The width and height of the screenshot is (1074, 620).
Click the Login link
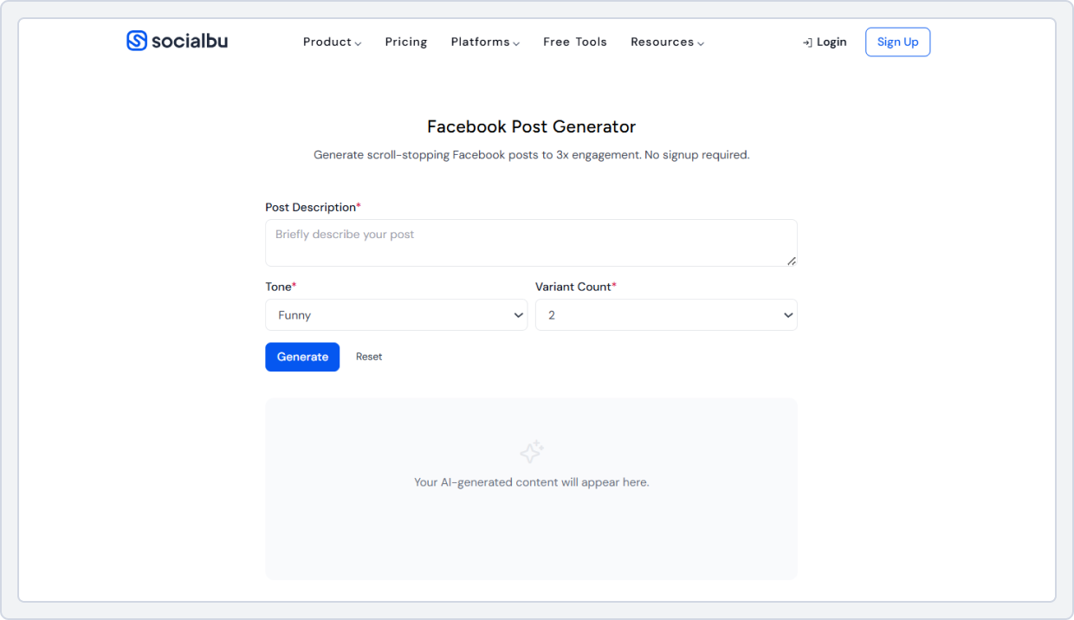[x=825, y=42]
